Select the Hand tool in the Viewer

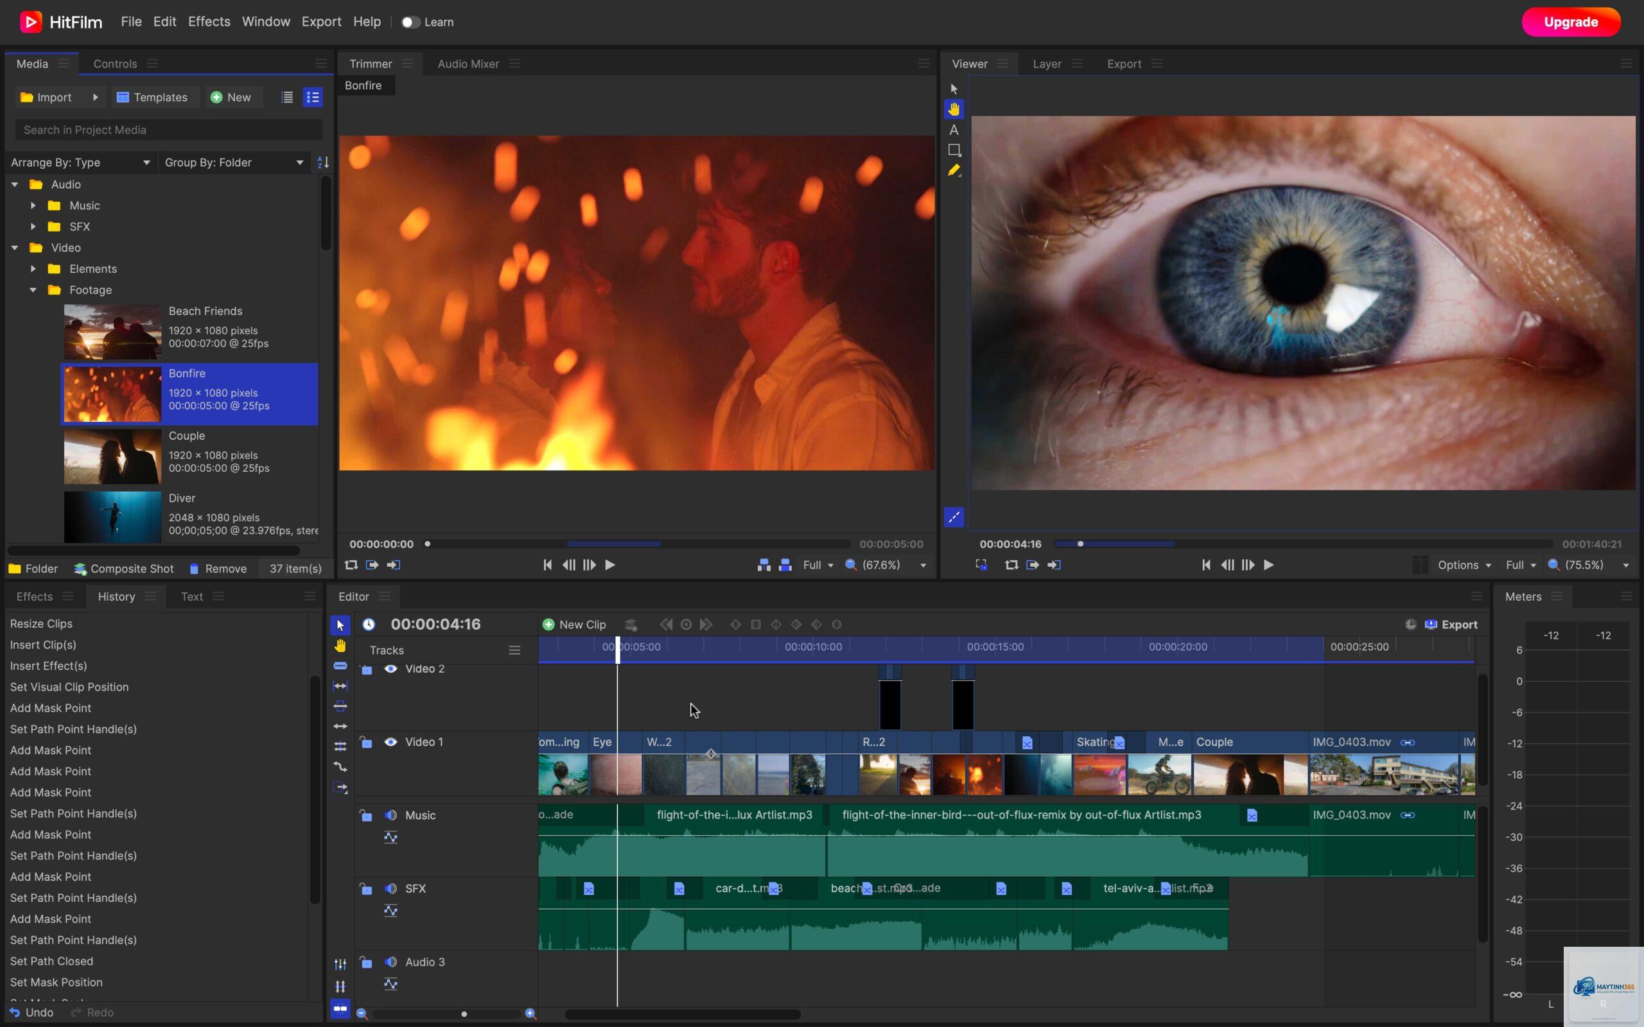(x=954, y=108)
